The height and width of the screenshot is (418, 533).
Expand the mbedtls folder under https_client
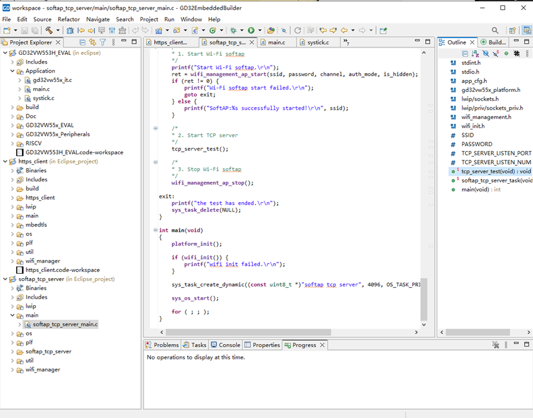click(x=13, y=225)
